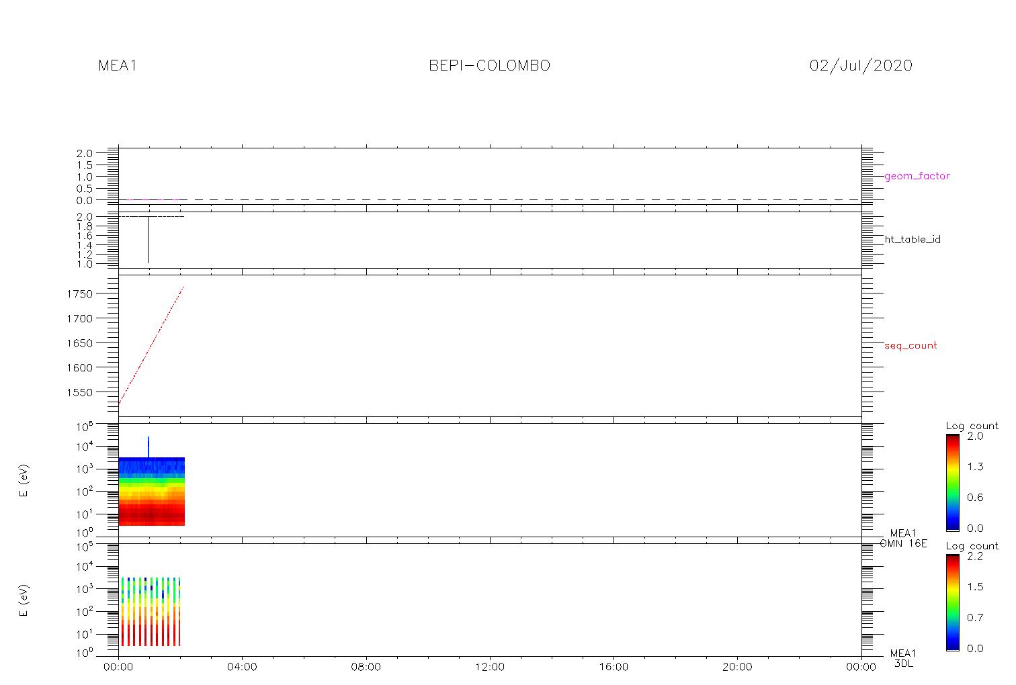Click the lower Log count color bar
1016x685 pixels.
[x=952, y=602]
